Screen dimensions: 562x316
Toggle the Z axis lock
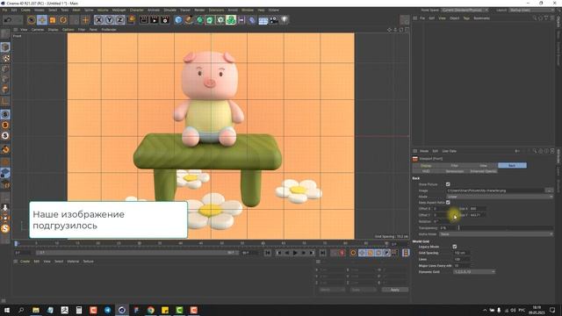coord(120,20)
